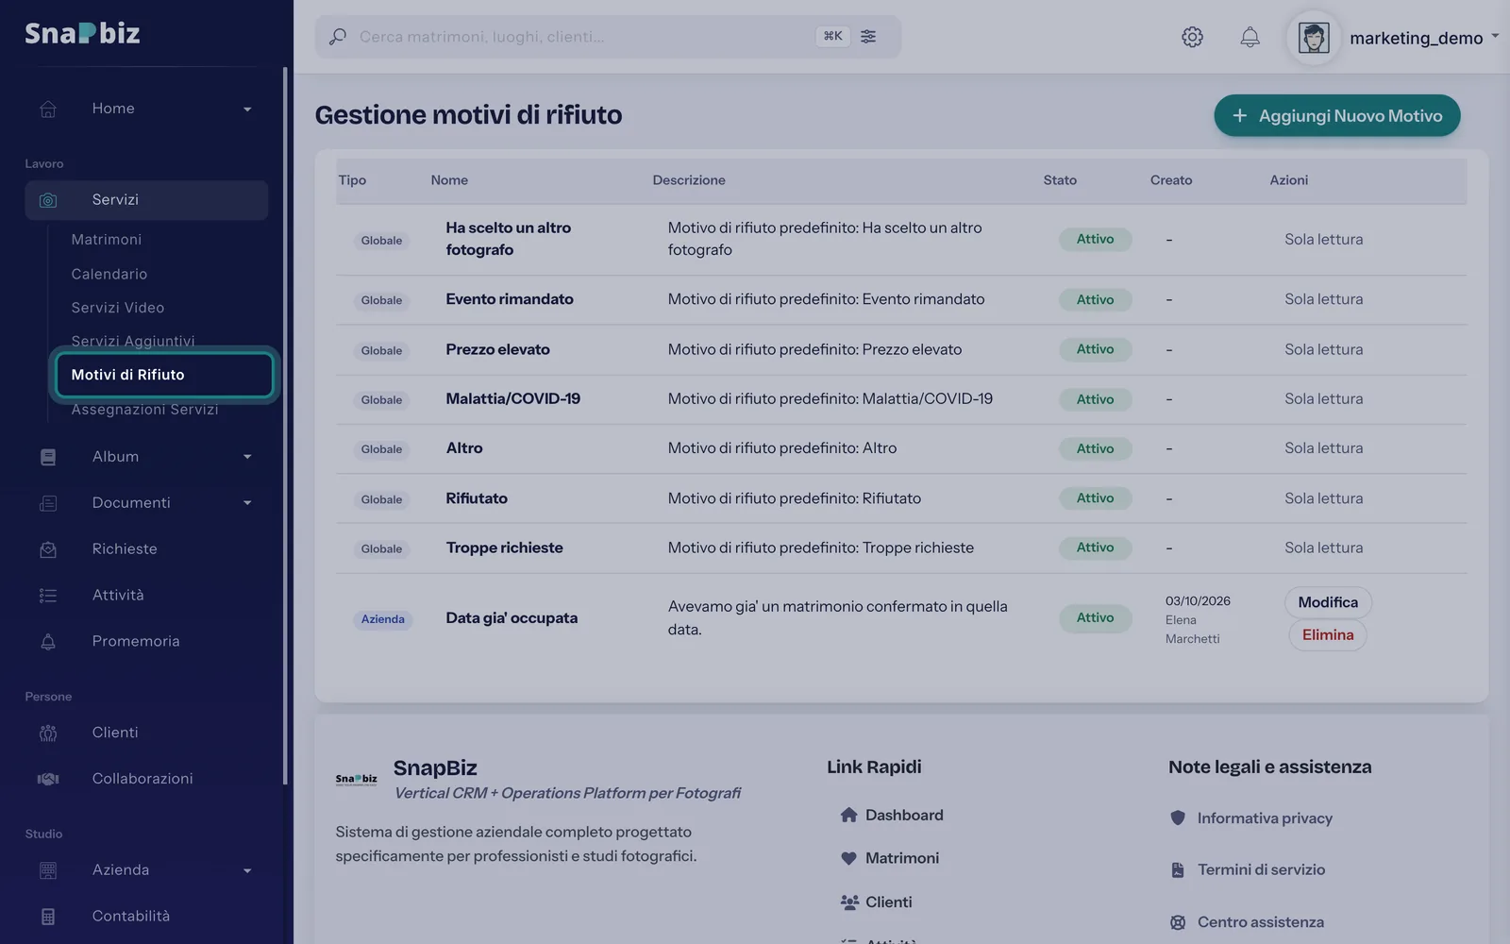Click the Richieste envelope icon
Viewport: 1510px width, 944px height.
pyautogui.click(x=48, y=549)
